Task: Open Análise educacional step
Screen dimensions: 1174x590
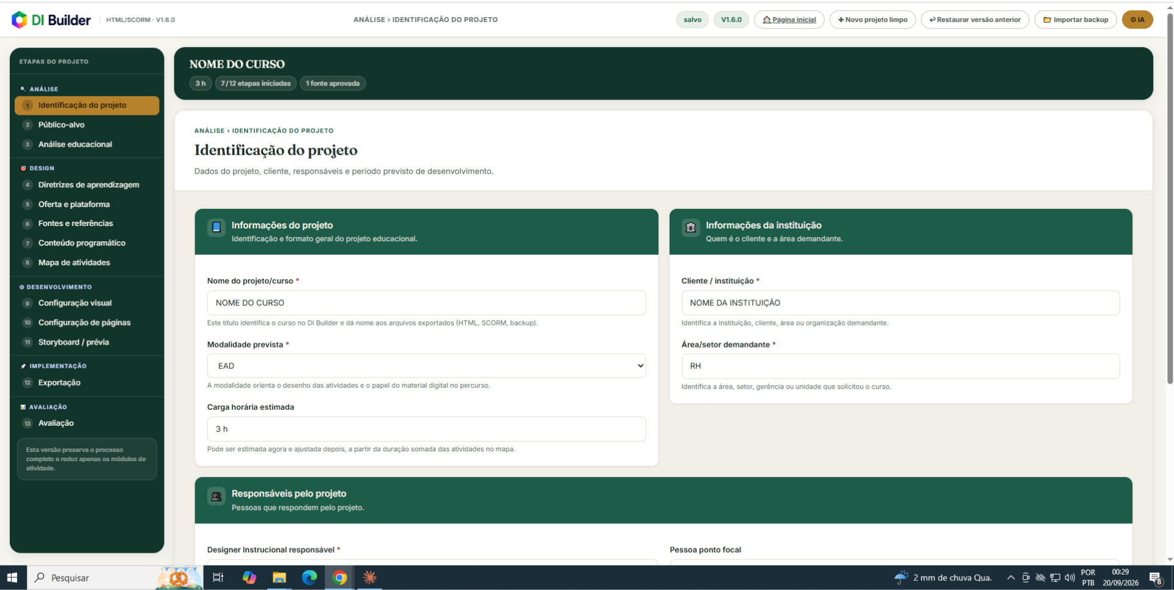Action: [x=87, y=144]
